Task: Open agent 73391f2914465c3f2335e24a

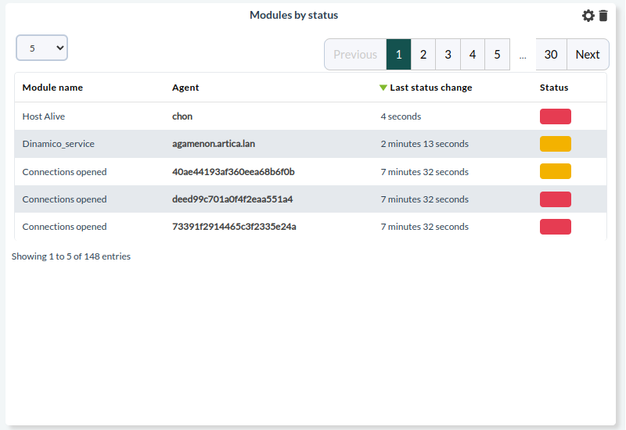Action: [234, 227]
